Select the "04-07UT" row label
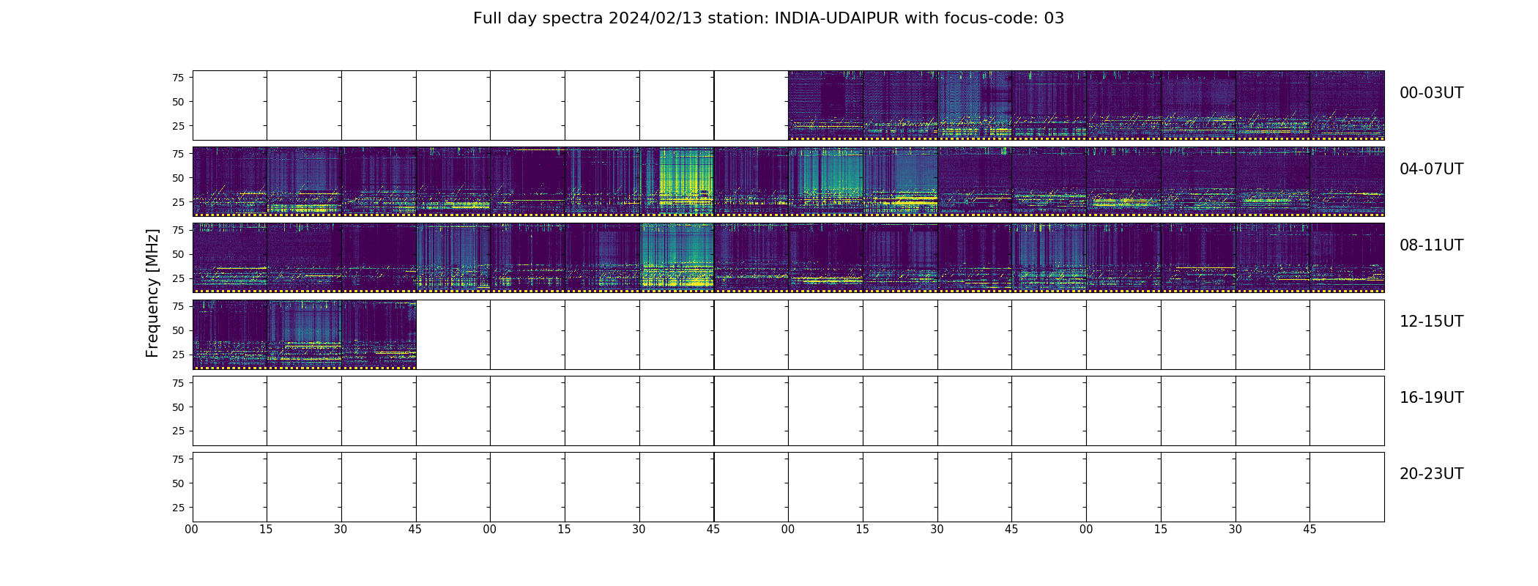Screen dimensions: 1538x586 click(1431, 169)
